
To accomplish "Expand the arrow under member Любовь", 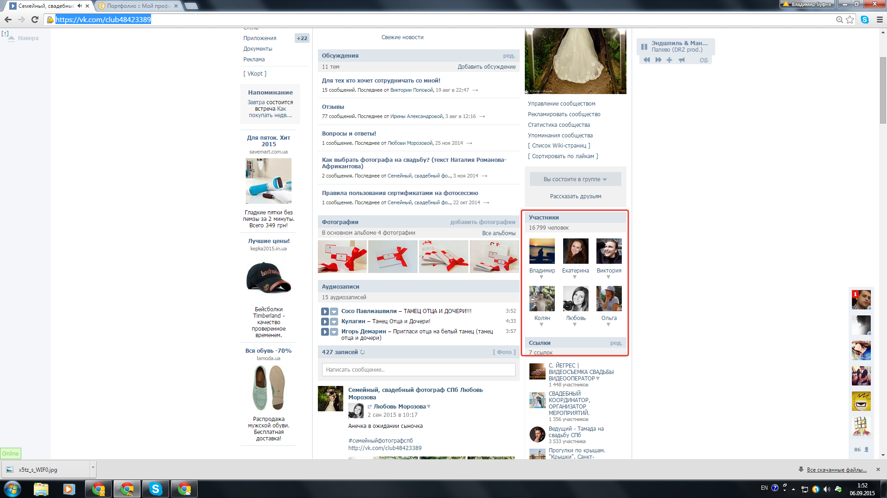I will pyautogui.click(x=575, y=325).
